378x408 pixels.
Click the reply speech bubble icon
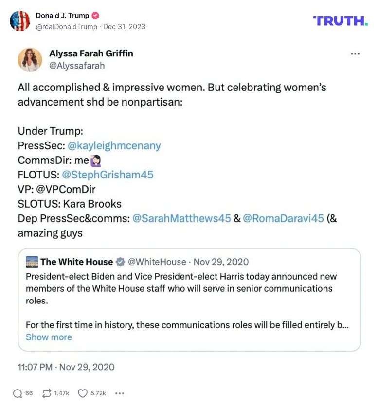click(18, 393)
